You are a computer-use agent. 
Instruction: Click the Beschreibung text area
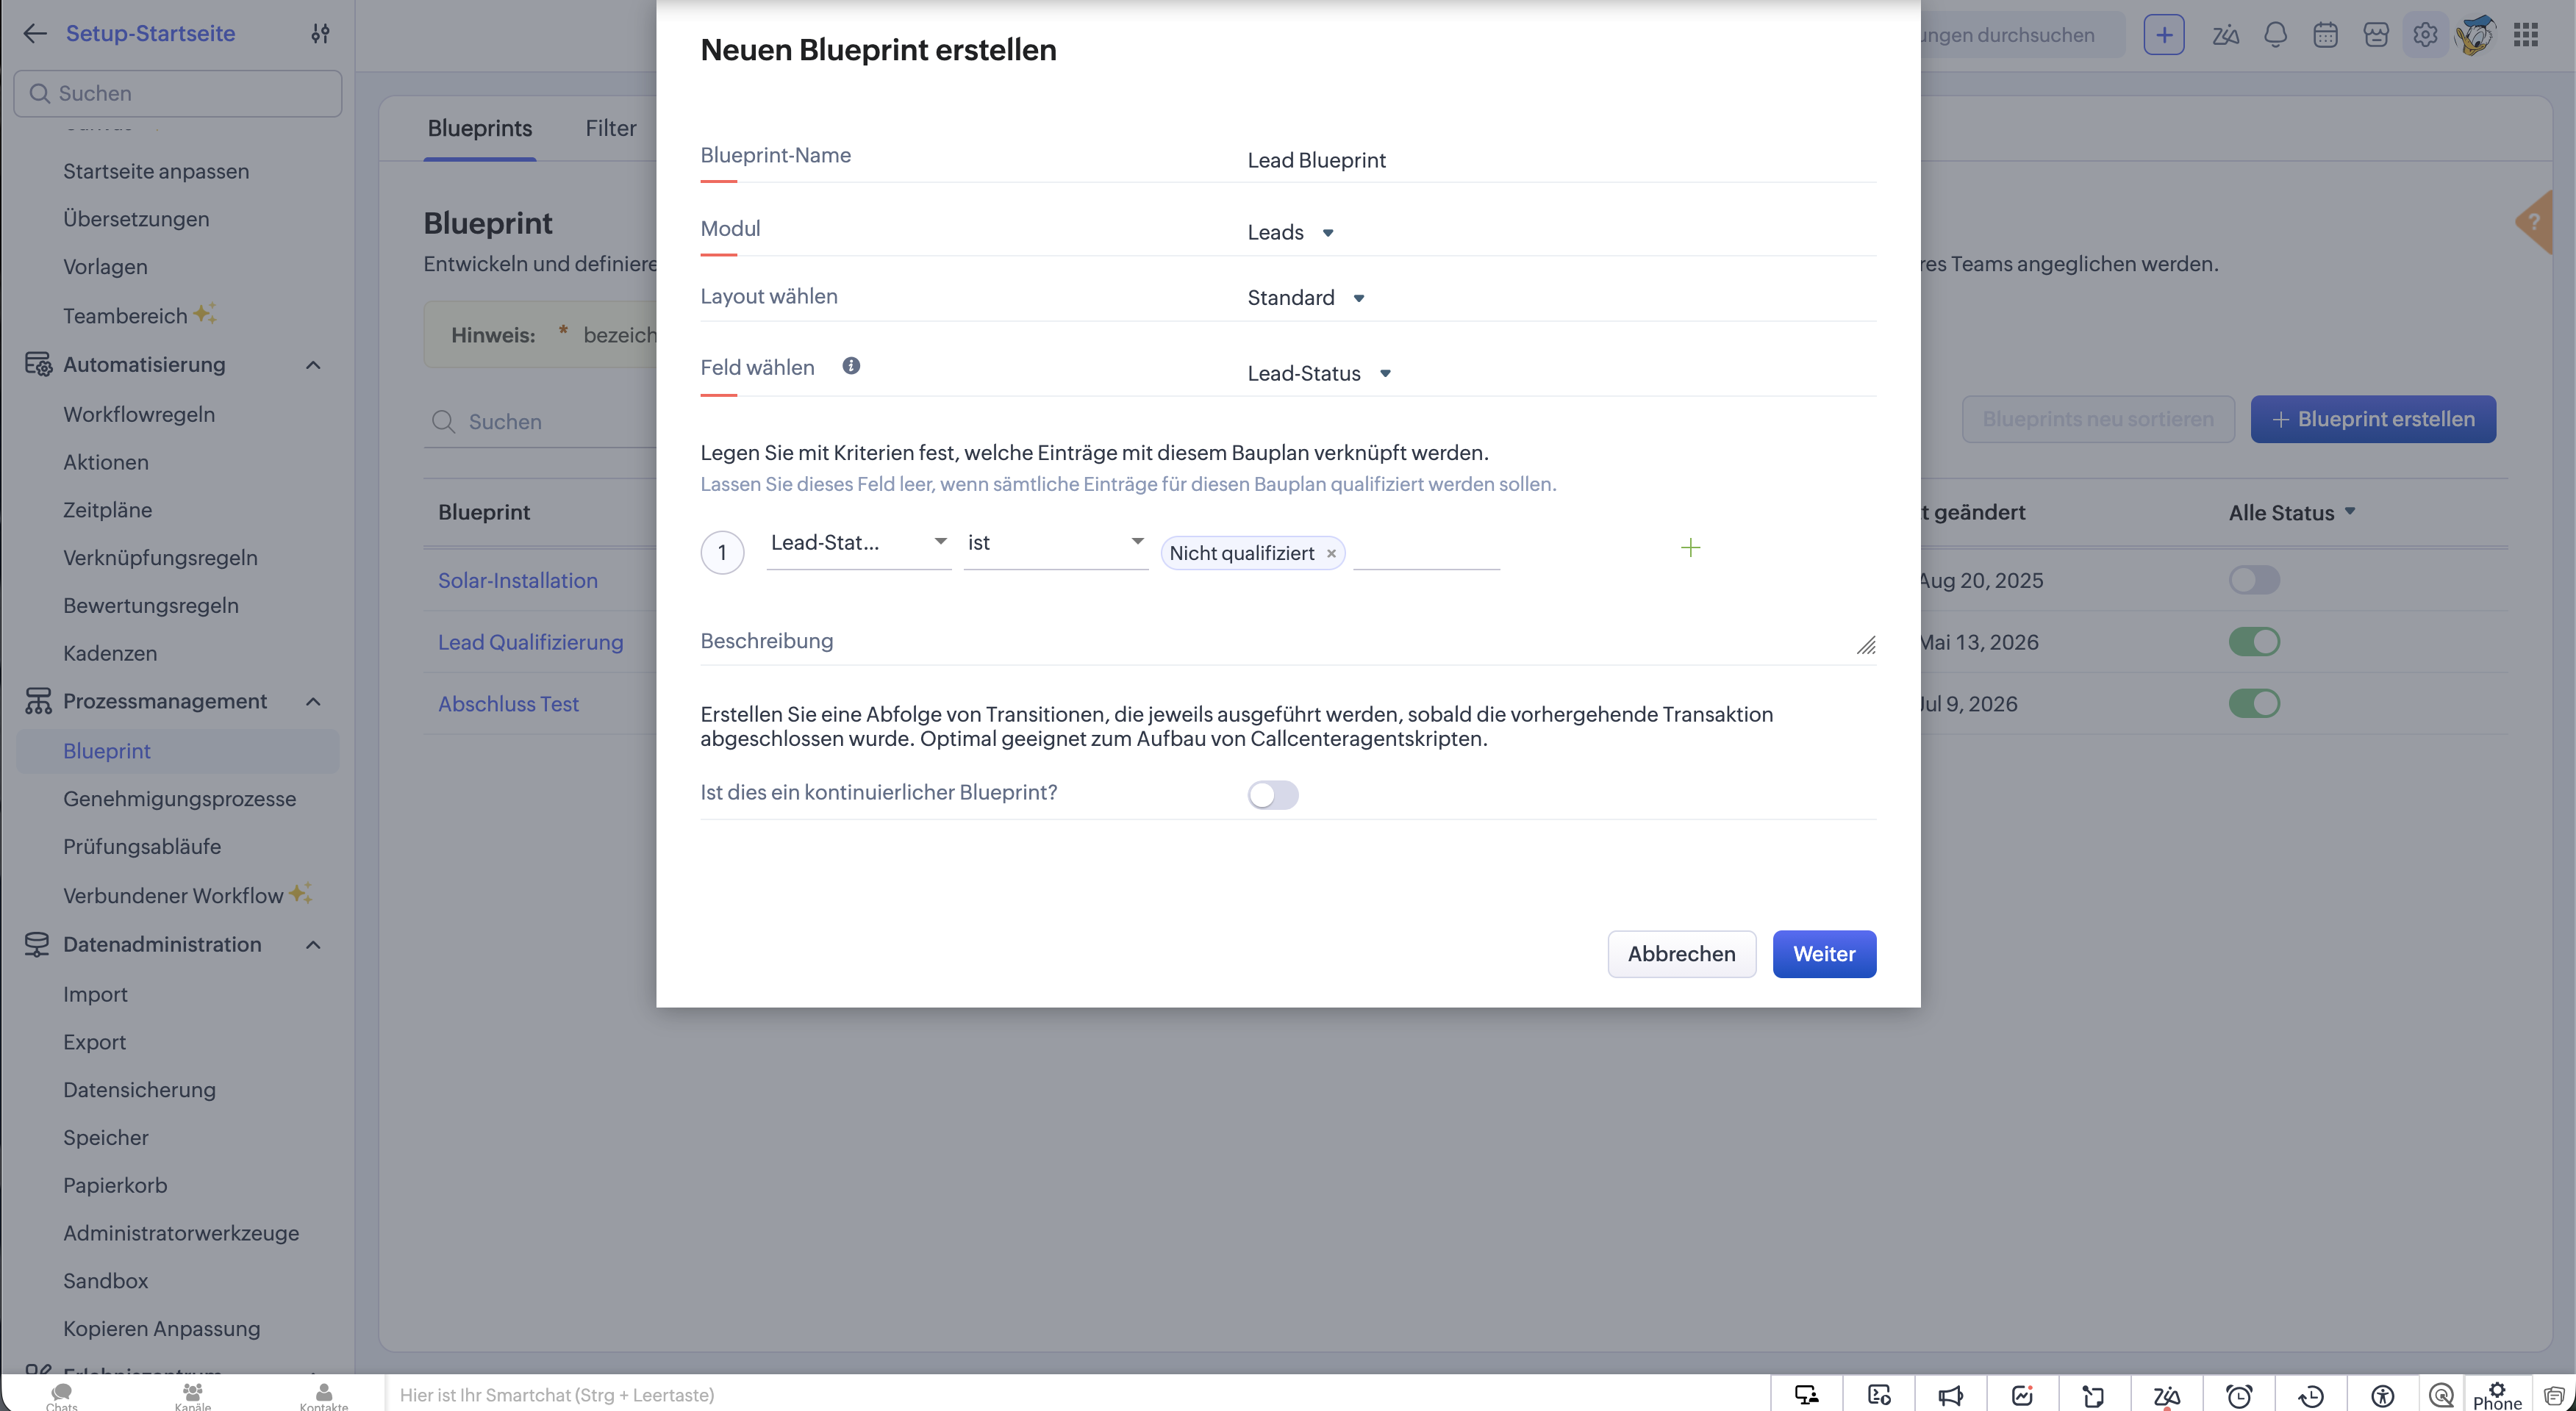(x=1288, y=641)
